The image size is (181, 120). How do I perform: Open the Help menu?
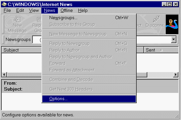tap(83, 11)
